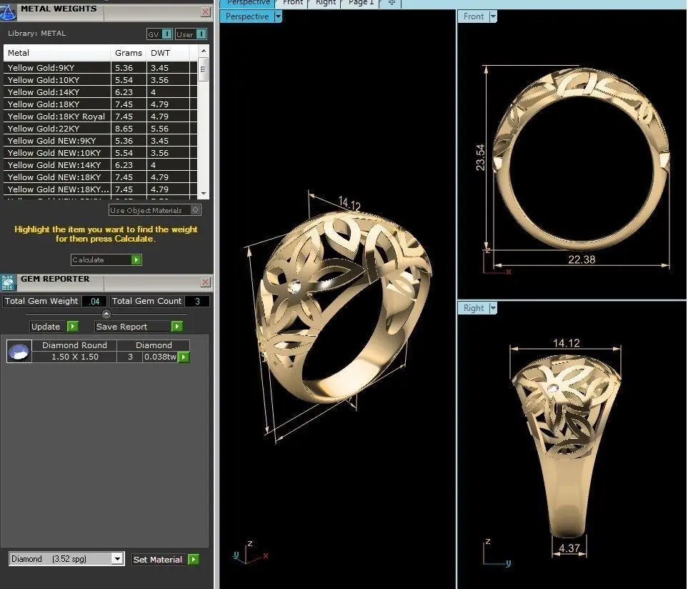Click the metal list scrollbar down arrow
The height and width of the screenshot is (589, 688).
coord(204,194)
